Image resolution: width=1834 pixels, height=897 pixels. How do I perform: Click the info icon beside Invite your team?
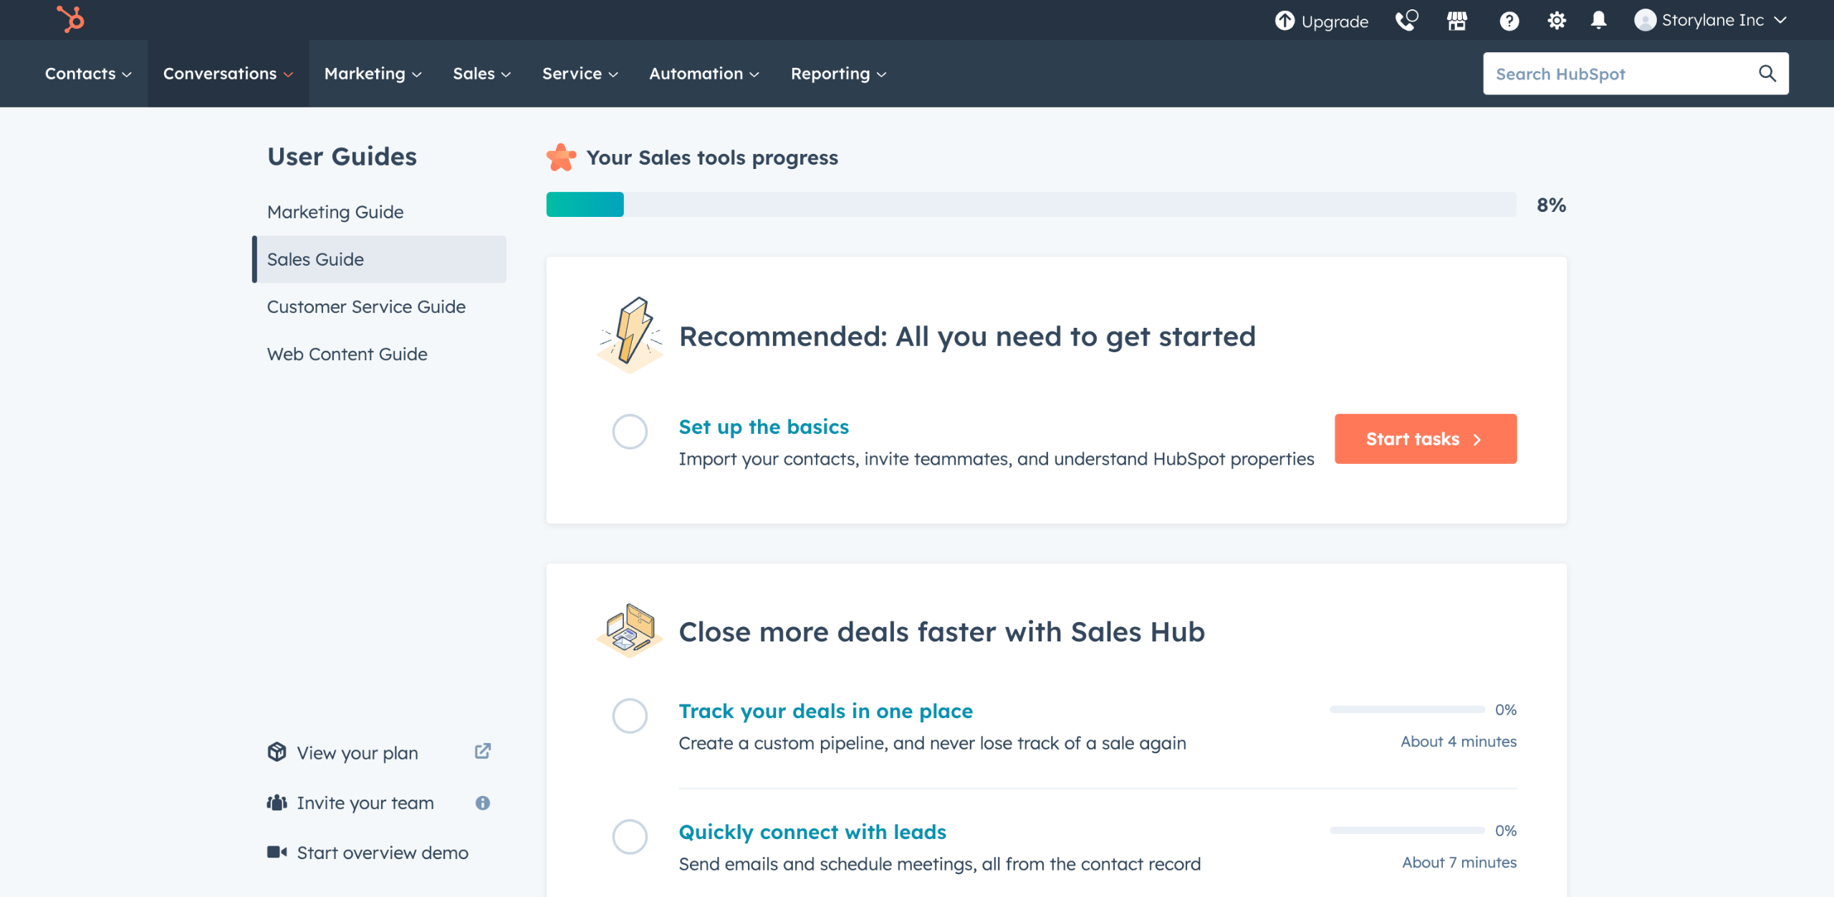click(483, 803)
